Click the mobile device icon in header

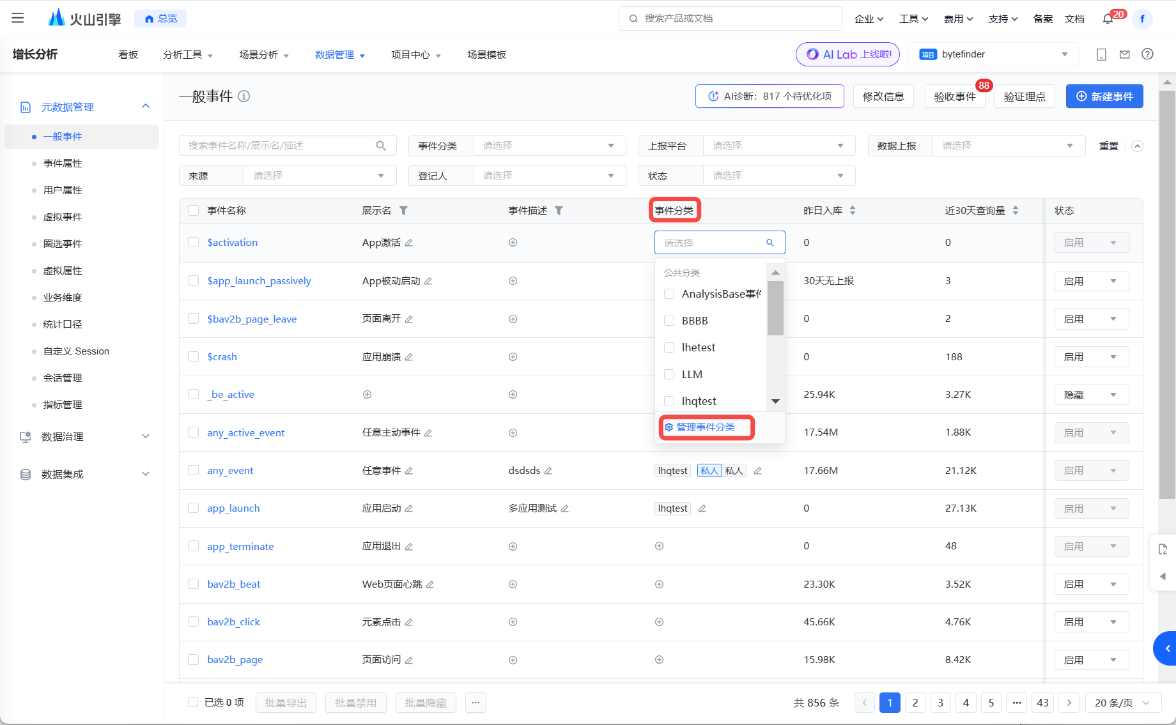(x=1101, y=54)
